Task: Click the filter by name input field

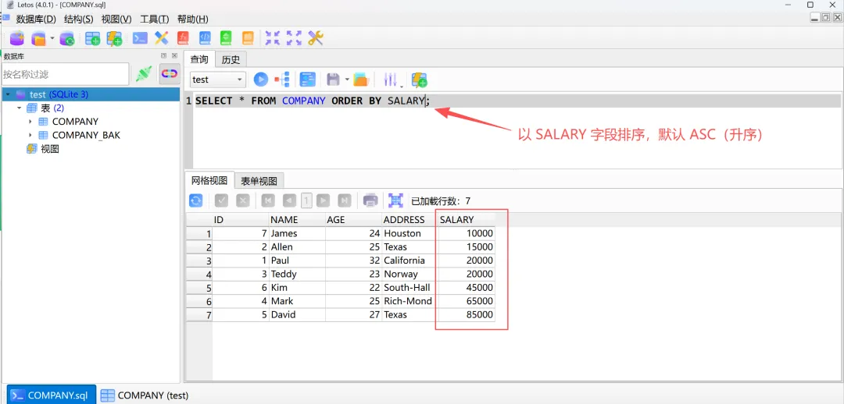Action: [x=65, y=74]
